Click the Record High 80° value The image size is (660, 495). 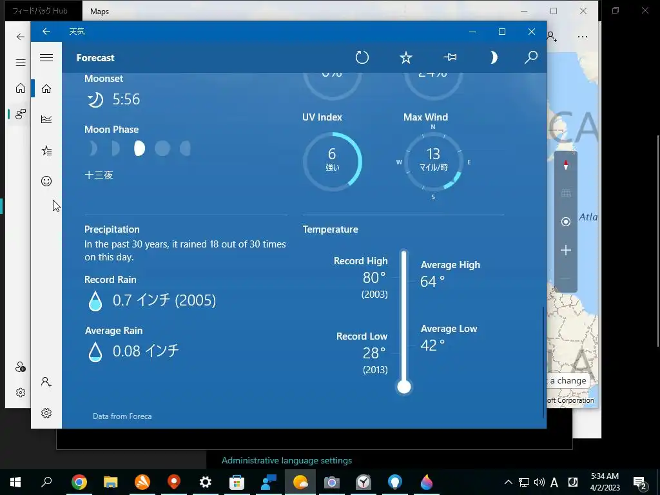[374, 278]
